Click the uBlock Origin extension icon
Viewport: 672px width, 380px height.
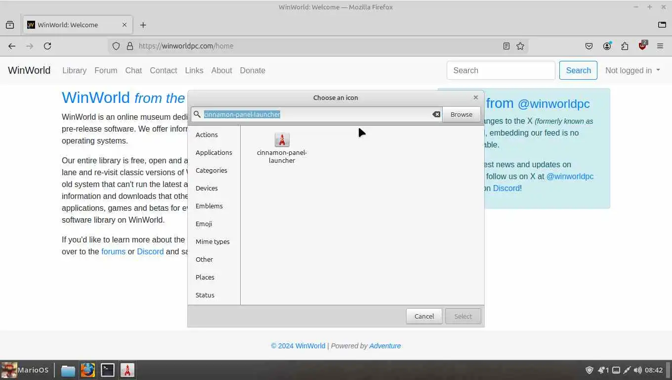(642, 46)
